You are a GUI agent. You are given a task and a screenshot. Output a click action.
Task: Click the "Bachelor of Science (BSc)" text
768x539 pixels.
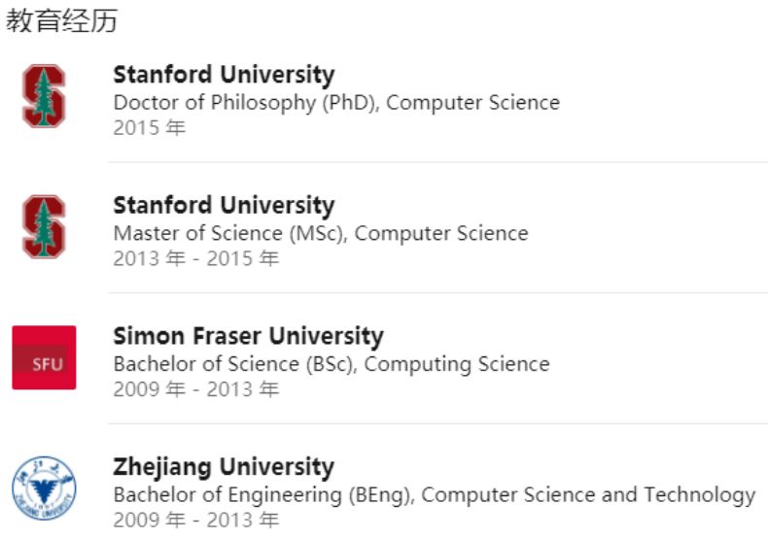233,364
